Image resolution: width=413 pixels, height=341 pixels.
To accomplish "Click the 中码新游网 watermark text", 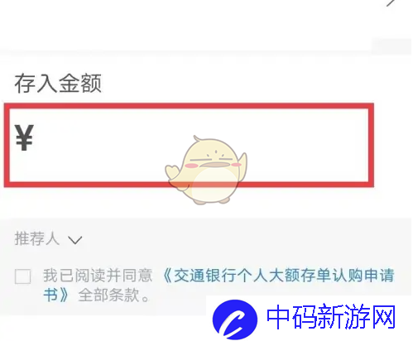I will [331, 317].
